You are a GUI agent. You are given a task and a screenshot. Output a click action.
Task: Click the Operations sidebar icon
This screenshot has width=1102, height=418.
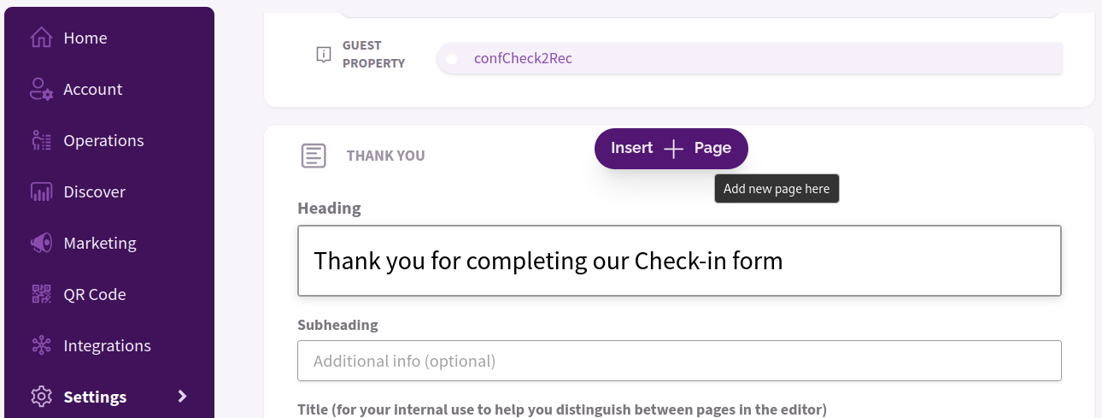[41, 141]
